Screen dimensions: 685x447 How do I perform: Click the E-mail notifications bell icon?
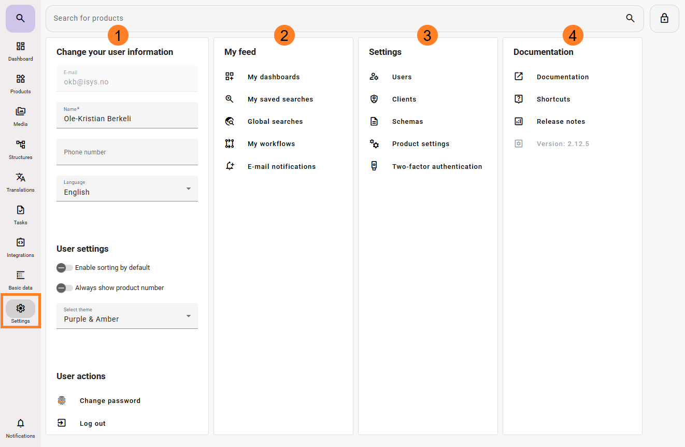(x=230, y=166)
